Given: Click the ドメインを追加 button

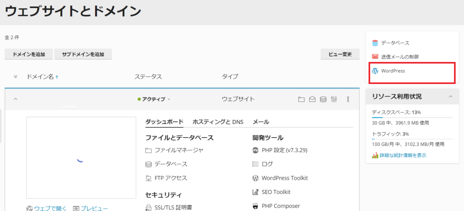Looking at the screenshot, I should click(29, 54).
